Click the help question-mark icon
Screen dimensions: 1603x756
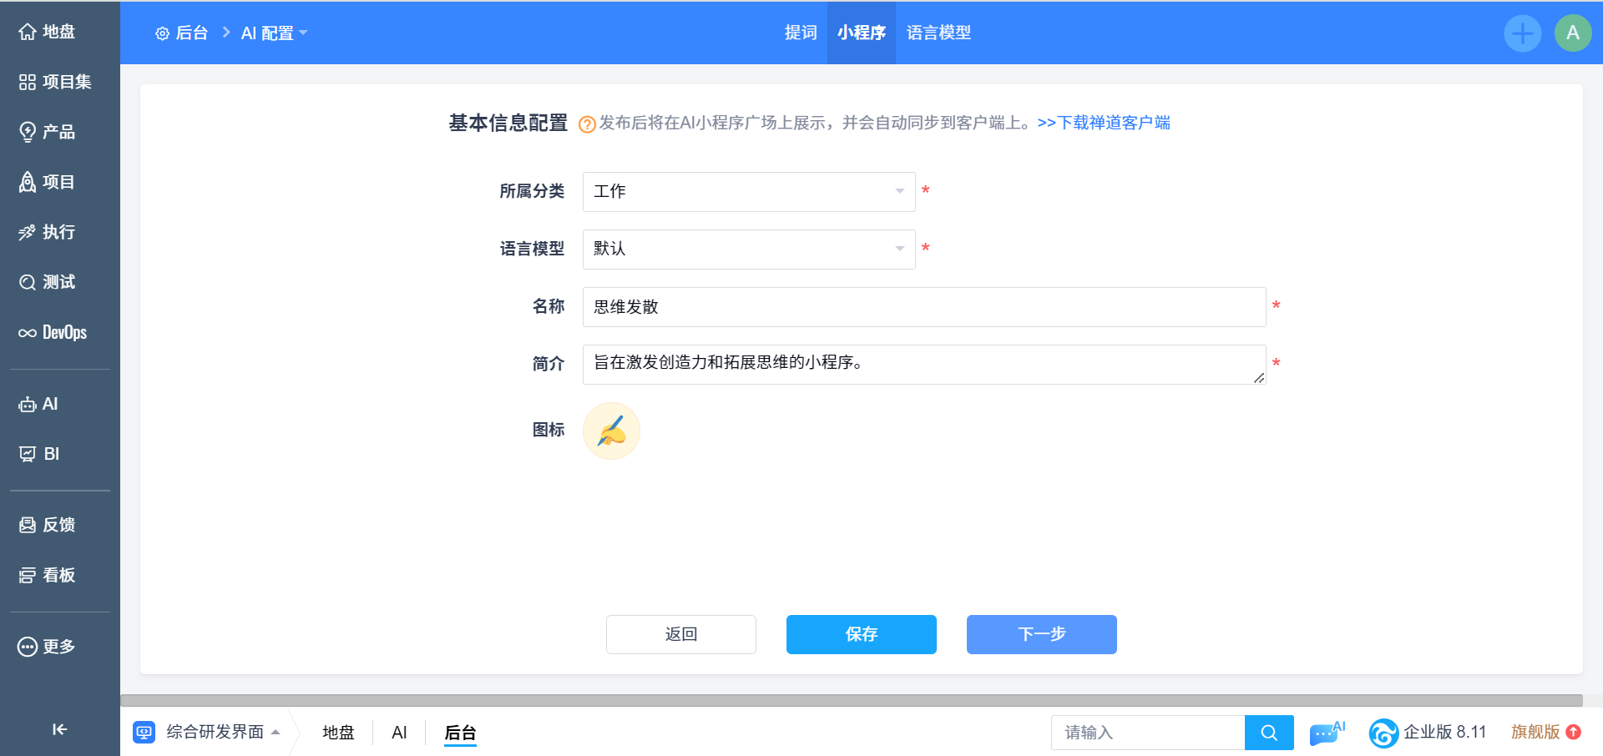(587, 124)
